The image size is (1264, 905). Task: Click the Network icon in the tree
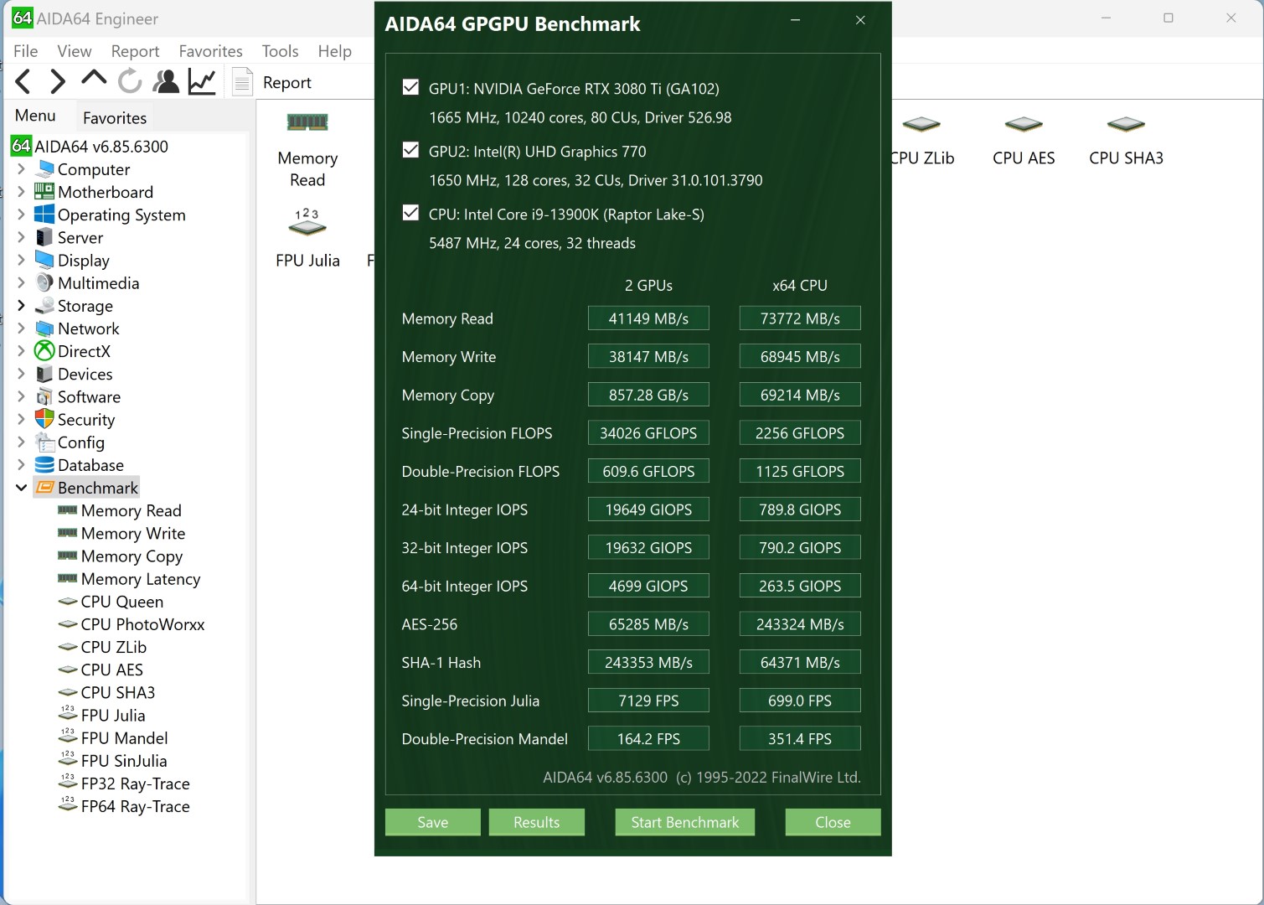(45, 328)
